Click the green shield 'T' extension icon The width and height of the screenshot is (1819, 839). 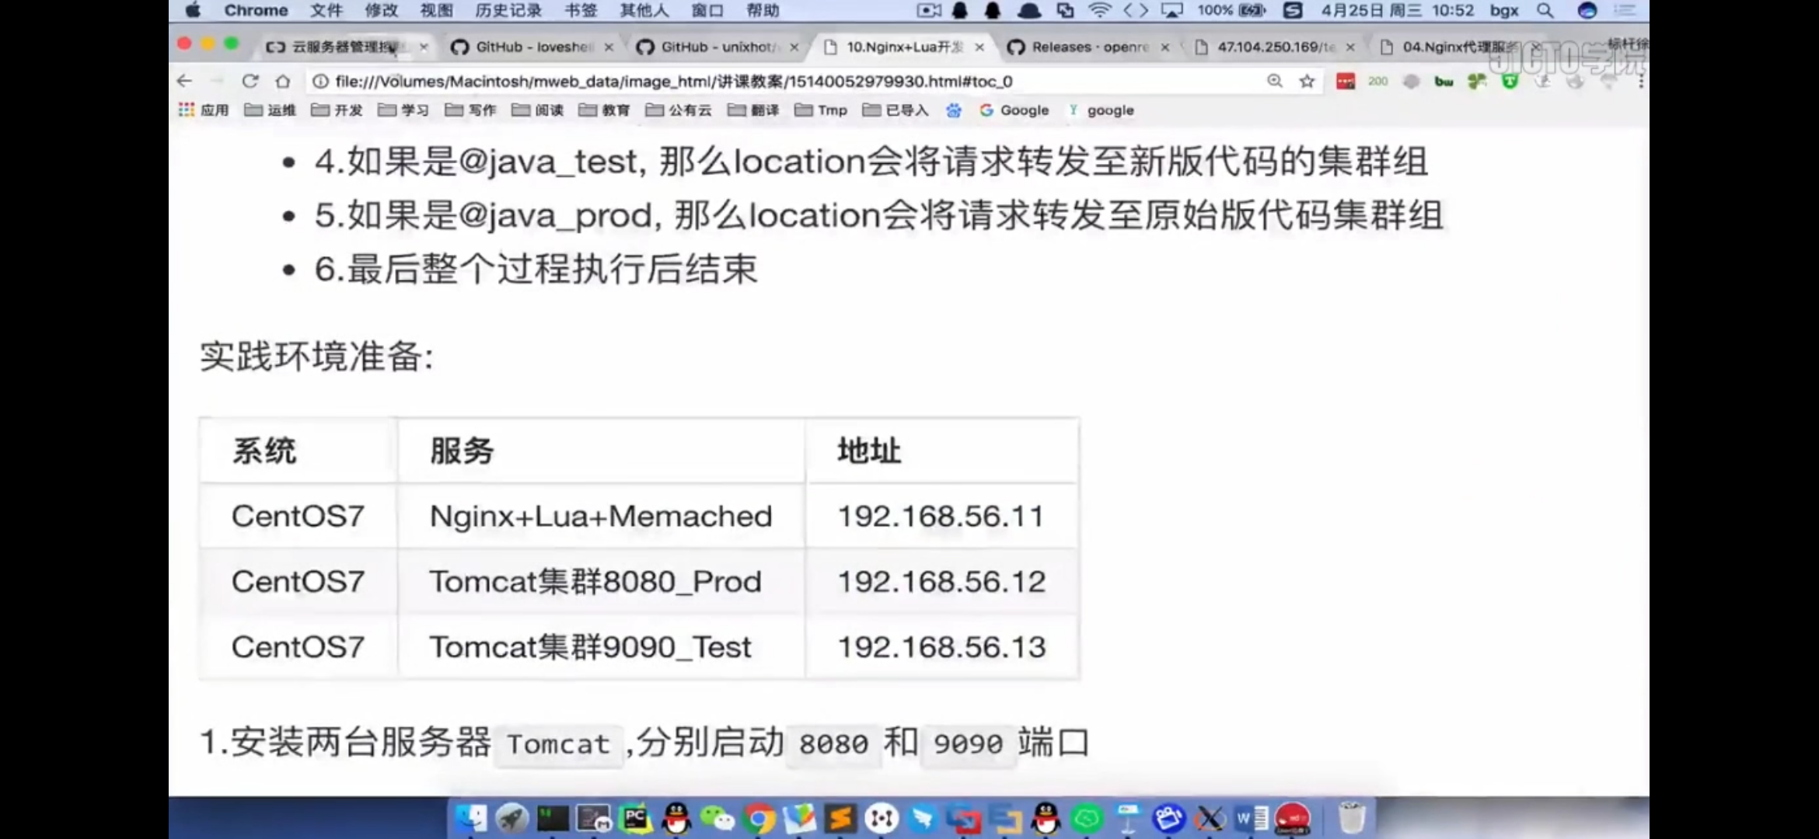(1510, 81)
